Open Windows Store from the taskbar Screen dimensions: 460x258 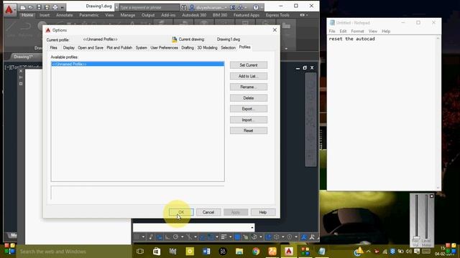[157, 252]
